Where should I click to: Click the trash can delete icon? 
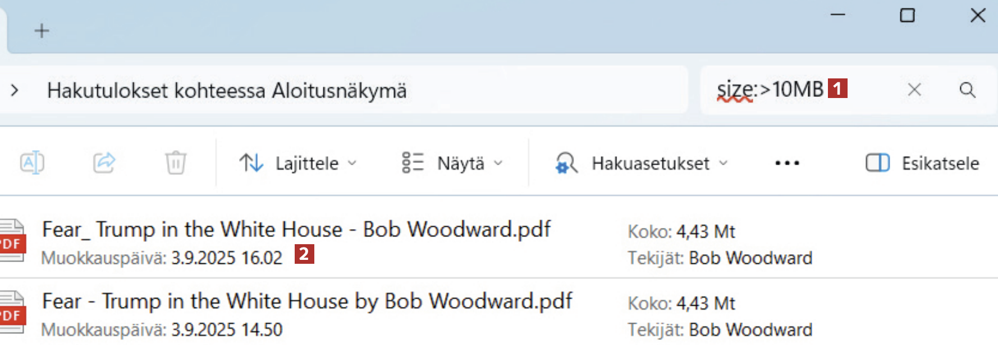click(175, 163)
